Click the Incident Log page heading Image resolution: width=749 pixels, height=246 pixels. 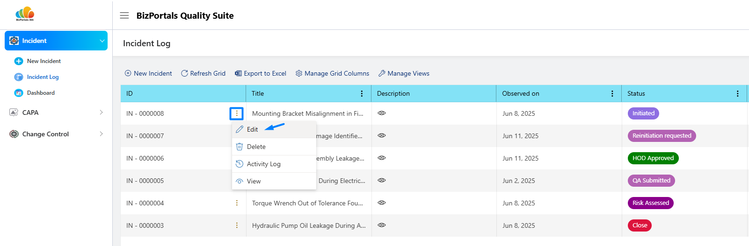pyautogui.click(x=146, y=43)
